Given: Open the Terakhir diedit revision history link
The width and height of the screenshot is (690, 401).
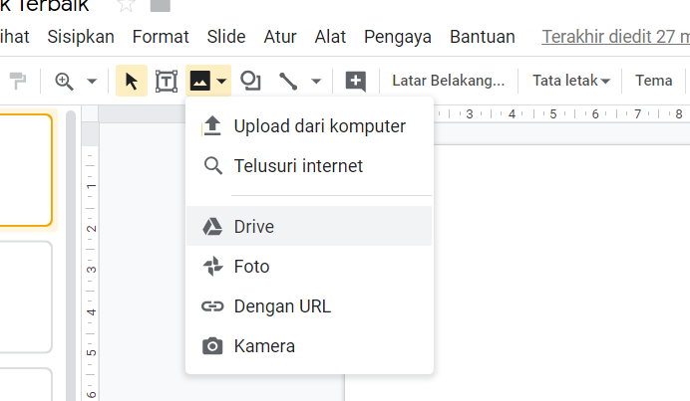Looking at the screenshot, I should click(x=615, y=37).
